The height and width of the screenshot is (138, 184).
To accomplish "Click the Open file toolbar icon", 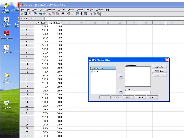I will coord(22,14).
